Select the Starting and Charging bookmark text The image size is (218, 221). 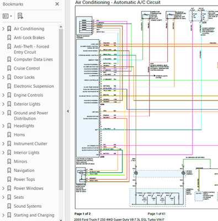[34, 215]
